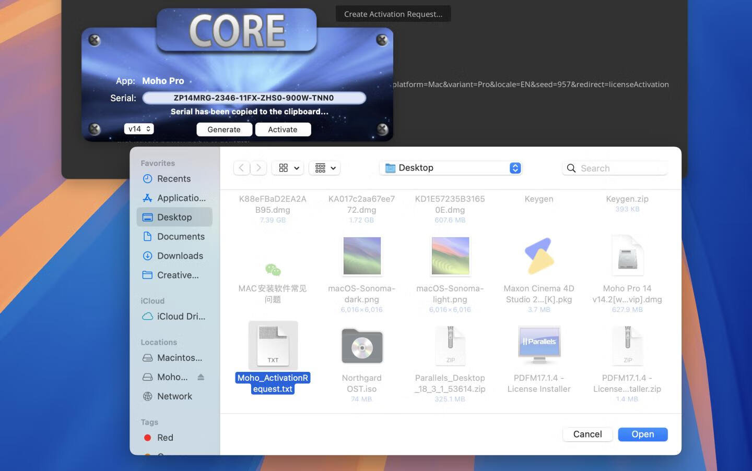Open the Desktop location popup
The width and height of the screenshot is (752, 471).
[451, 168]
